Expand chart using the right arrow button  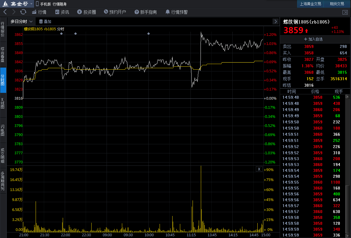coord(275,21)
